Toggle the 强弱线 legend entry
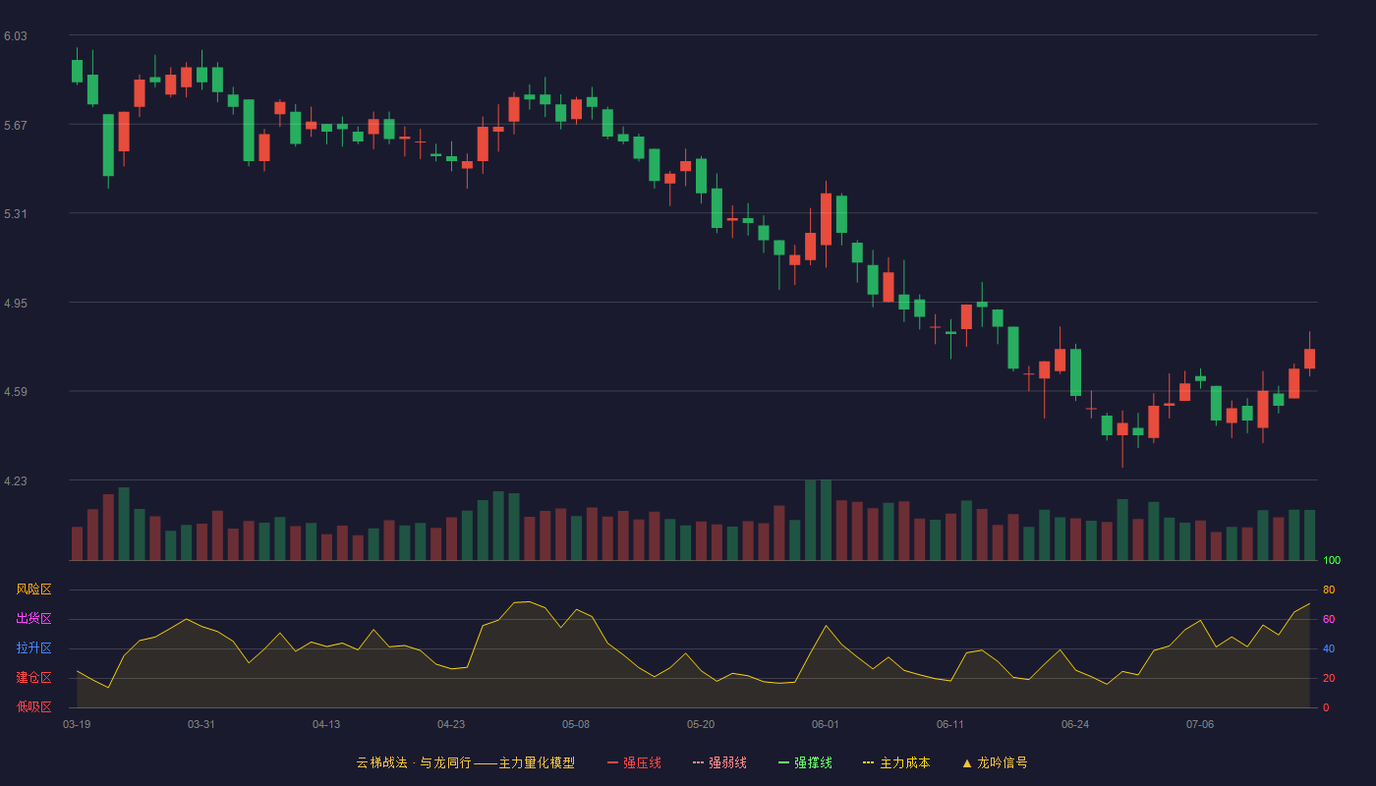The width and height of the screenshot is (1376, 786). tap(719, 762)
